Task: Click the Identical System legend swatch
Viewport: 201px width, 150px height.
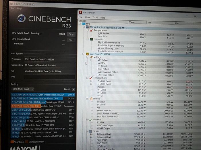Action: pyautogui.click(x=27, y=142)
